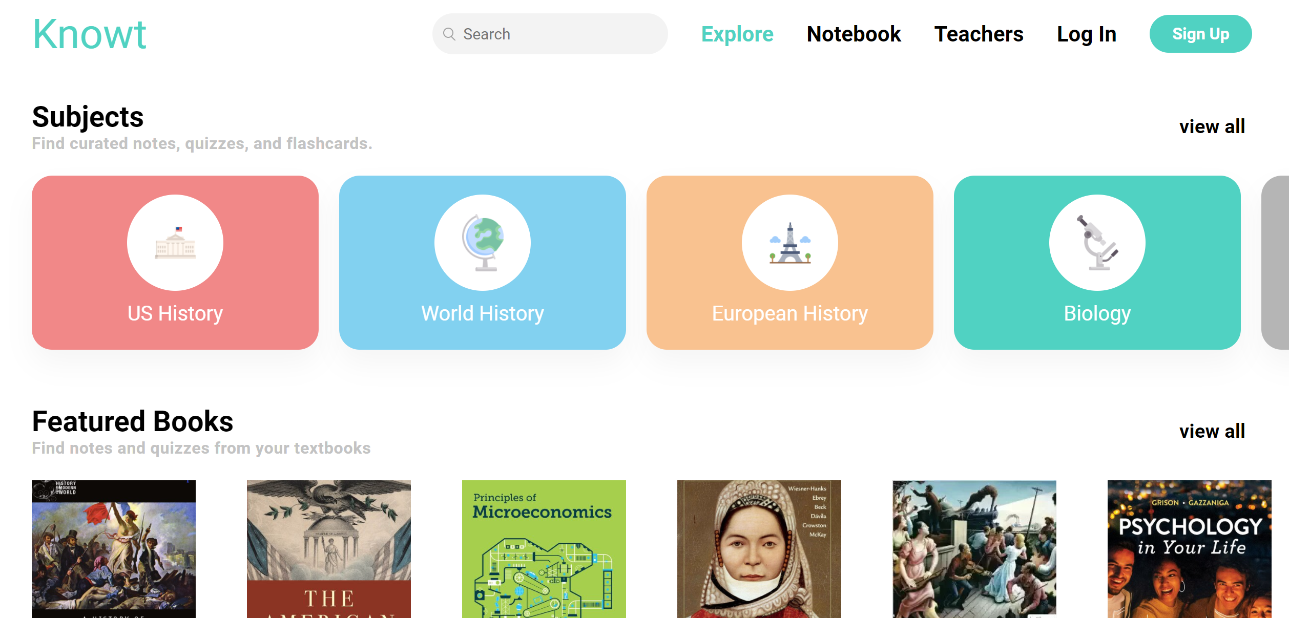Open the Psychology in Your Life book
1289x618 pixels.
pos(1189,549)
